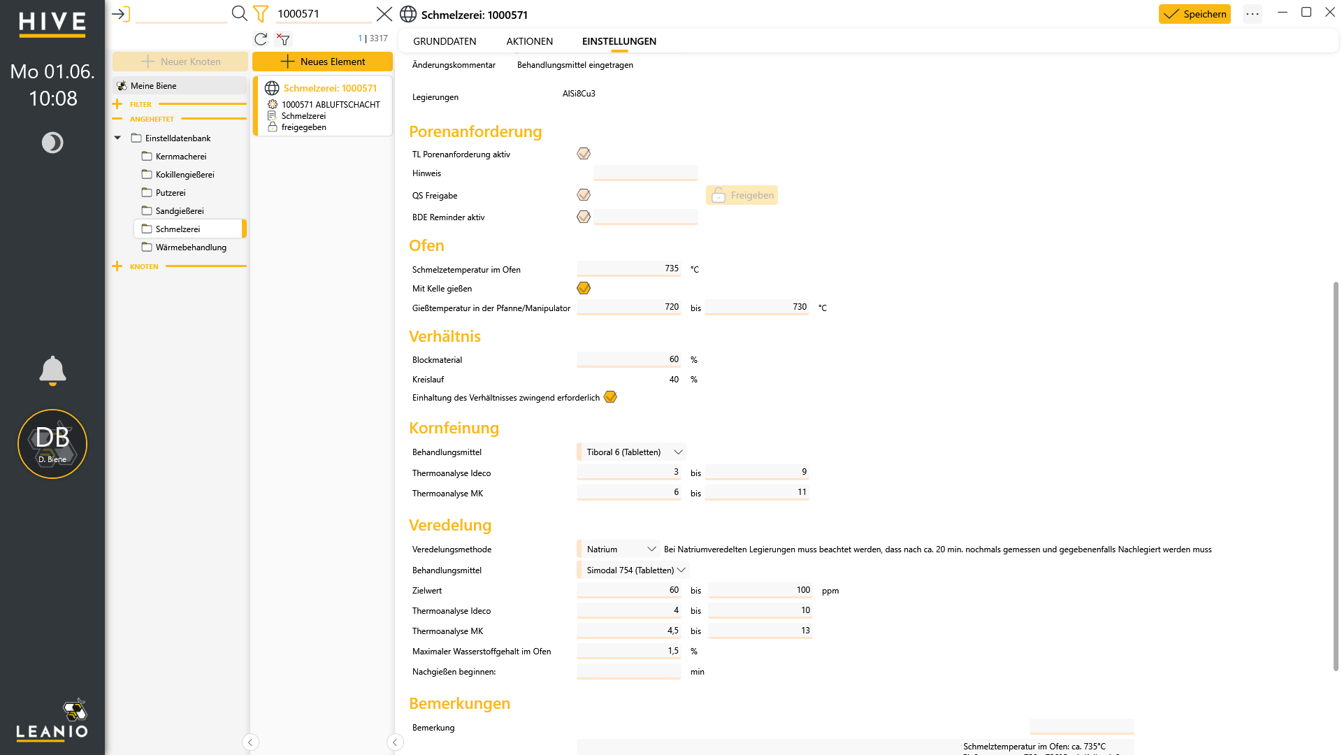Collapse the element list panel arrow
1342x755 pixels.
pos(395,742)
